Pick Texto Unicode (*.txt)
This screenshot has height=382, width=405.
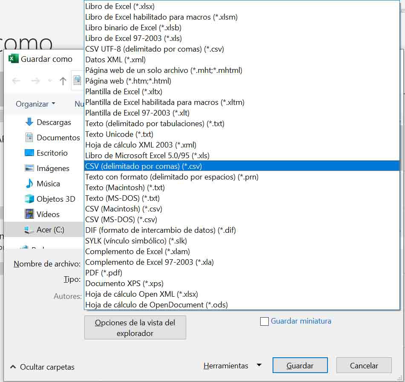point(242,134)
